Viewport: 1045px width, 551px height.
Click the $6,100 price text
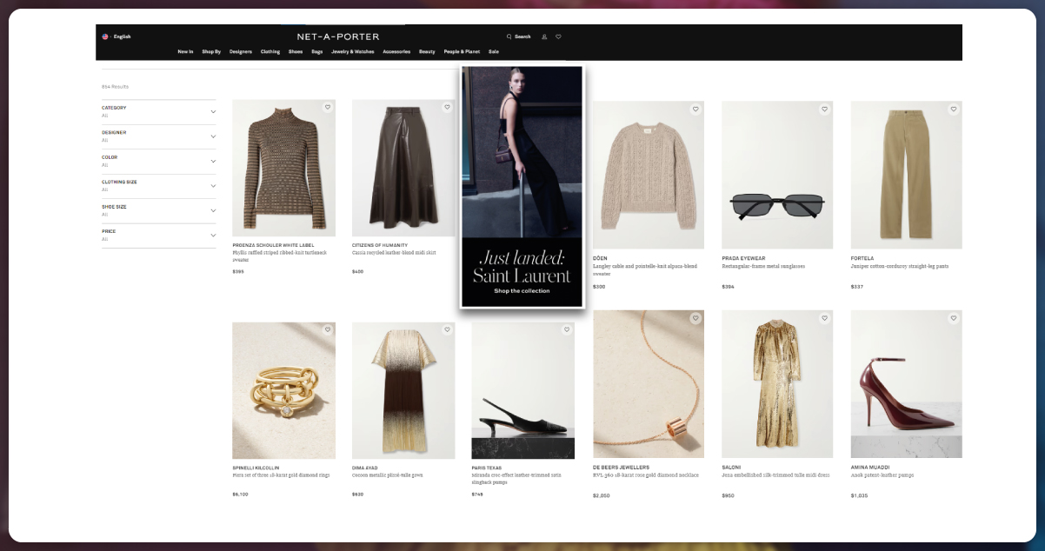[241, 494]
